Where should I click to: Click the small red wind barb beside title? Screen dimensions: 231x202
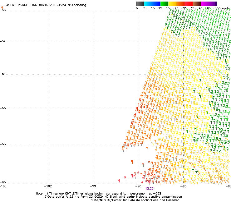(2, 7)
